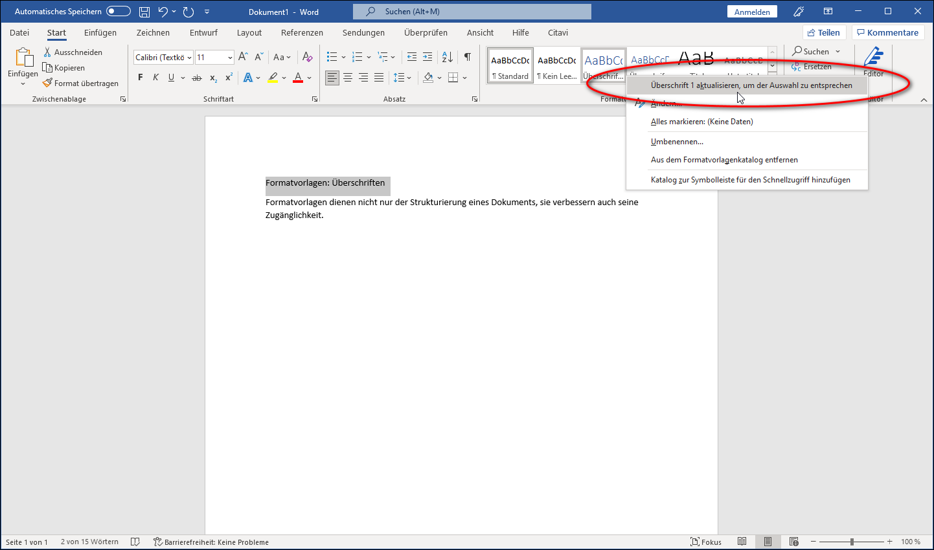Expand the Suchen dropdown arrow
Image resolution: width=934 pixels, height=550 pixels.
pos(837,52)
